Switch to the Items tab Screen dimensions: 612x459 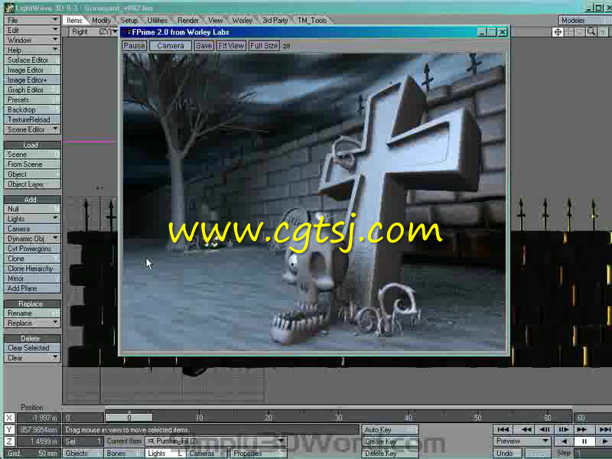point(74,21)
